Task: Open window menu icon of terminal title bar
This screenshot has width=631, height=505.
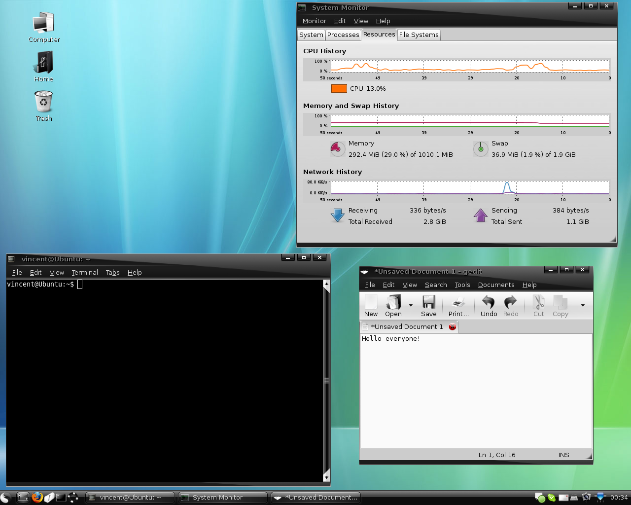Action: pyautogui.click(x=11, y=258)
